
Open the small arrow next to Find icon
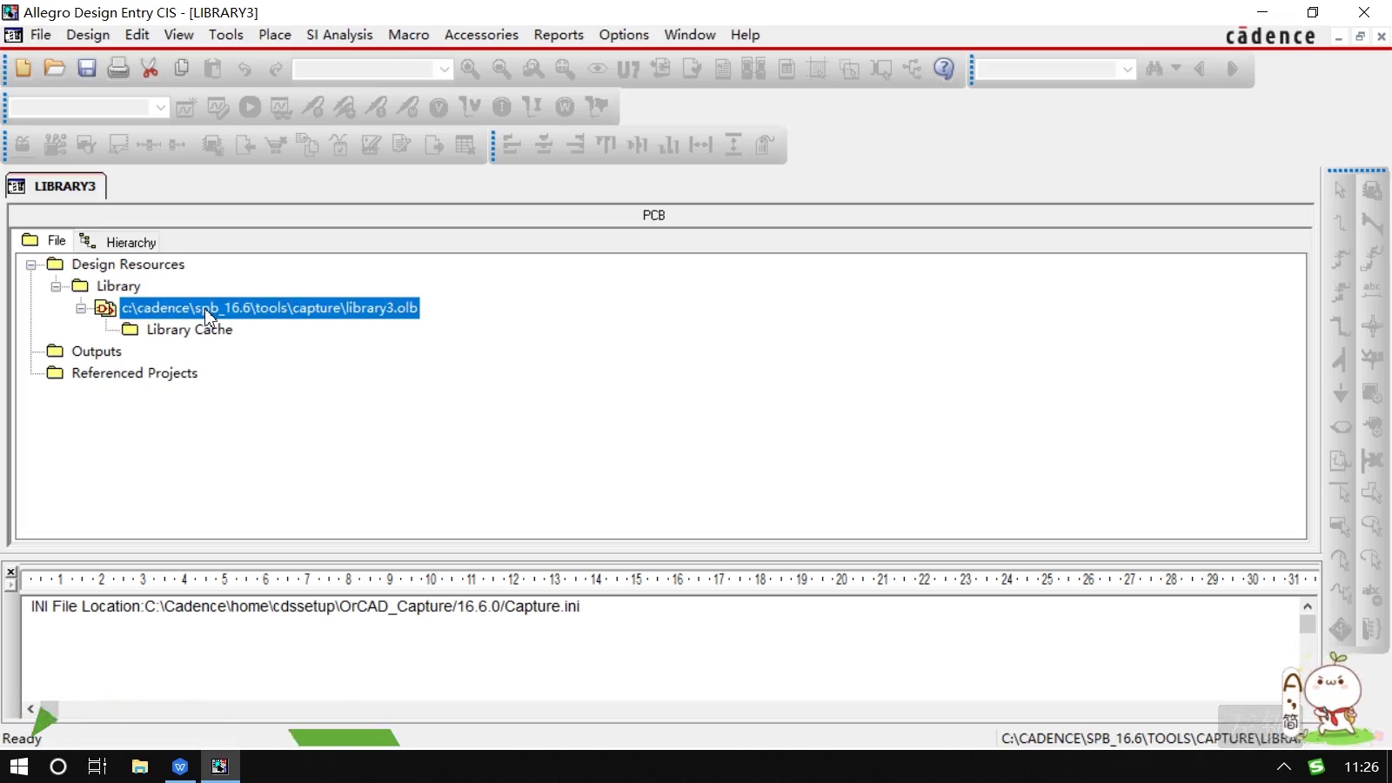pyautogui.click(x=1176, y=68)
